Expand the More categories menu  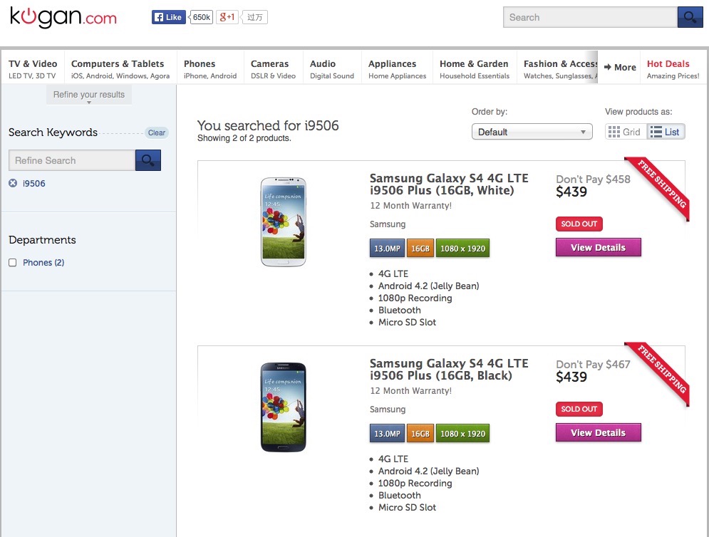pos(619,68)
